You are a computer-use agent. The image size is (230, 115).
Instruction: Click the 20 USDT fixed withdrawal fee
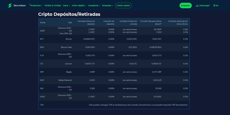click(x=158, y=29)
